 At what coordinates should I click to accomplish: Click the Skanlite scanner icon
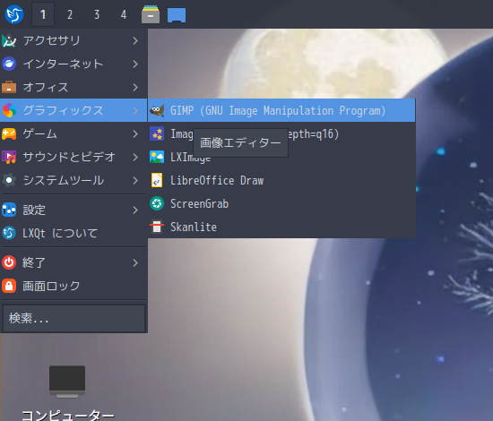point(157,227)
